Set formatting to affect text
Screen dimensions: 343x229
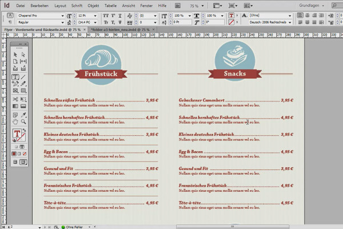pyautogui.click(x=22, y=147)
